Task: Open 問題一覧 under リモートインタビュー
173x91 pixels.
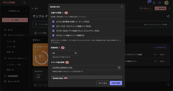Action: click(x=10, y=70)
